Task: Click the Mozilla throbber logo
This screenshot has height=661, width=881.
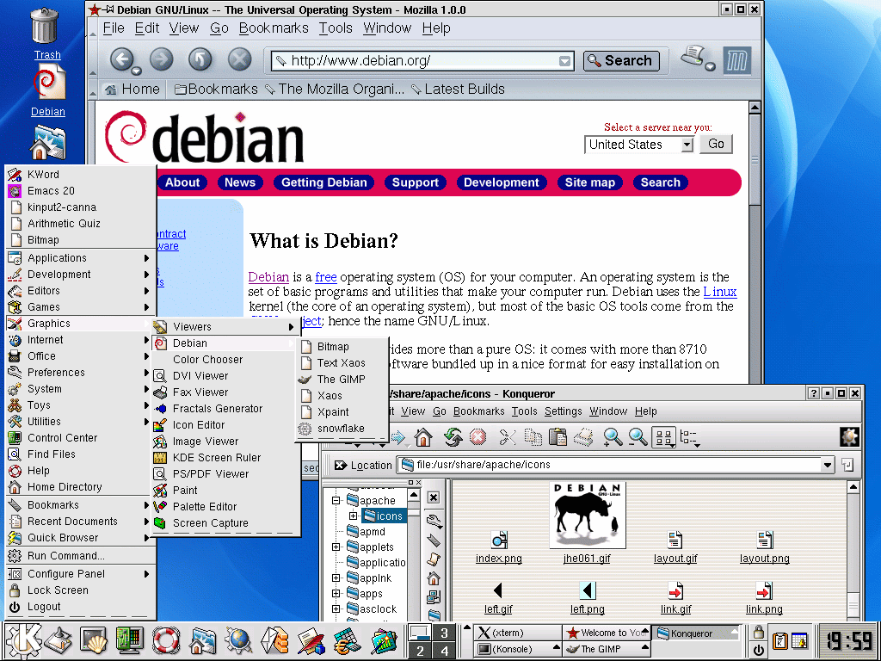Action: (x=736, y=59)
